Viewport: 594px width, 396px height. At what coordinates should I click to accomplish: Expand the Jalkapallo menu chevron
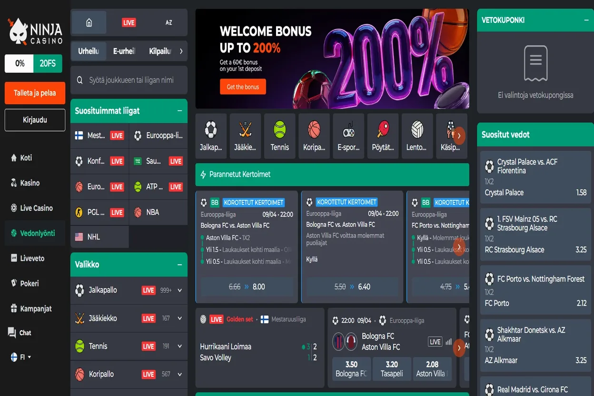[x=179, y=290]
